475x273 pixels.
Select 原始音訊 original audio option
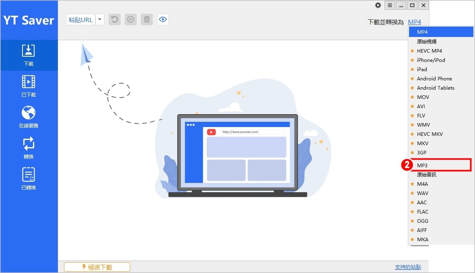point(441,174)
